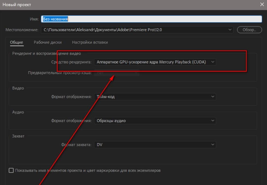The image size is (267, 185).
Task: Open the project location path dropdown
Action: [137, 30]
